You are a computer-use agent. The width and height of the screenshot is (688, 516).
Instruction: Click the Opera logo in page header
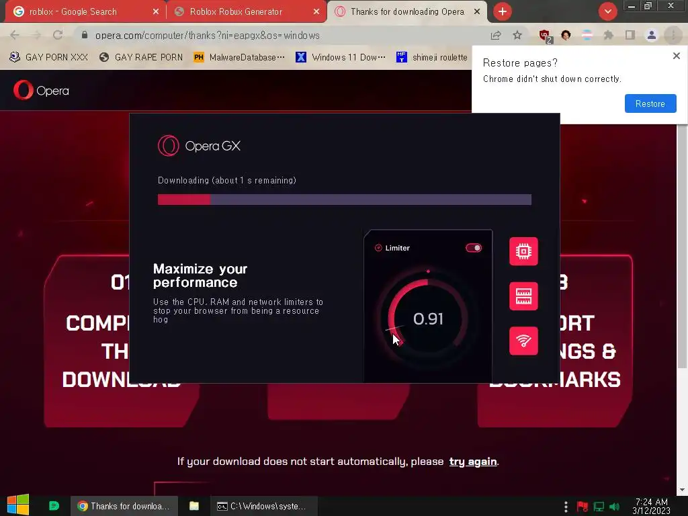(x=41, y=91)
